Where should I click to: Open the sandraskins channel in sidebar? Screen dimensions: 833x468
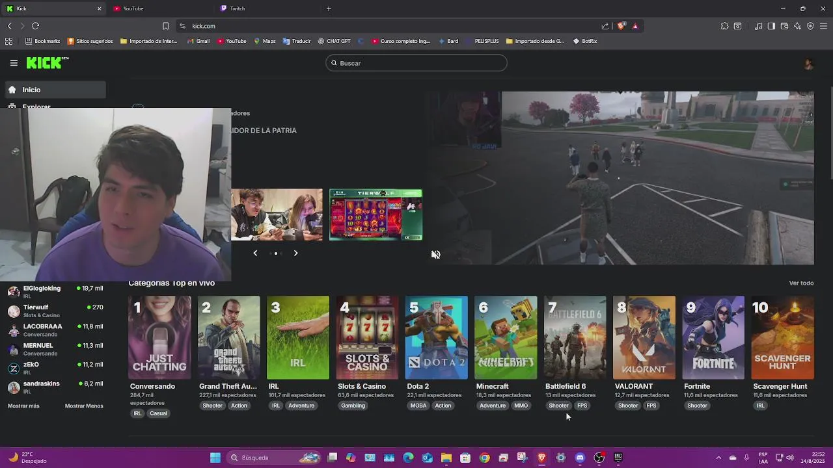coord(55,387)
